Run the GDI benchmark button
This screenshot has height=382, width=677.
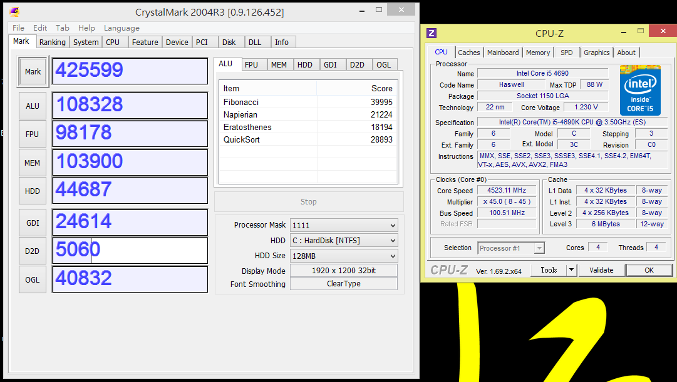[33, 223]
